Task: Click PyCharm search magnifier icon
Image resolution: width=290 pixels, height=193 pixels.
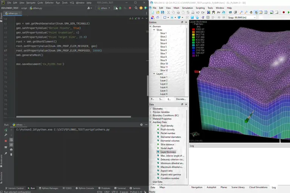Action: click(137, 8)
